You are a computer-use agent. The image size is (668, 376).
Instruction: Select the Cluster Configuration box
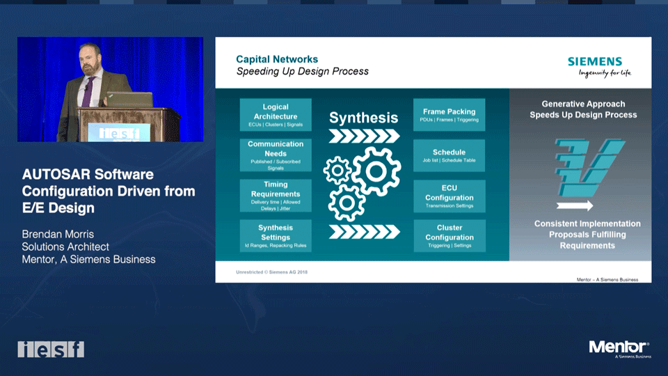(x=449, y=236)
